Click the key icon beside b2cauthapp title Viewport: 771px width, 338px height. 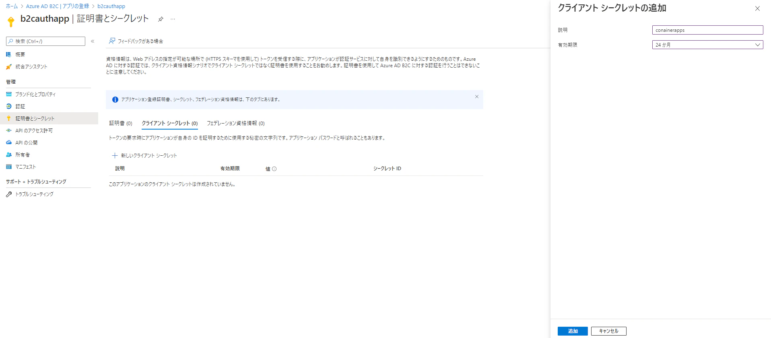[11, 22]
